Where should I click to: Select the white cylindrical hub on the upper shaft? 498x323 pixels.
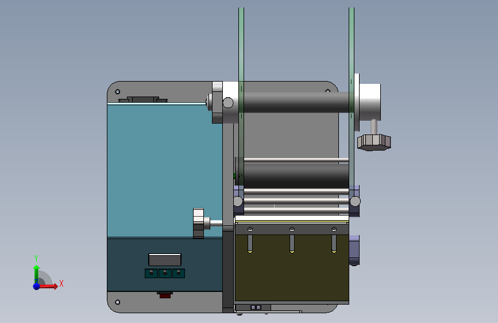pyautogui.click(x=370, y=102)
